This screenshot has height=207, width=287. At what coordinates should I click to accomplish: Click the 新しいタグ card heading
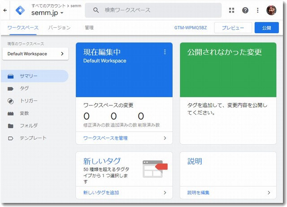coord(102,161)
